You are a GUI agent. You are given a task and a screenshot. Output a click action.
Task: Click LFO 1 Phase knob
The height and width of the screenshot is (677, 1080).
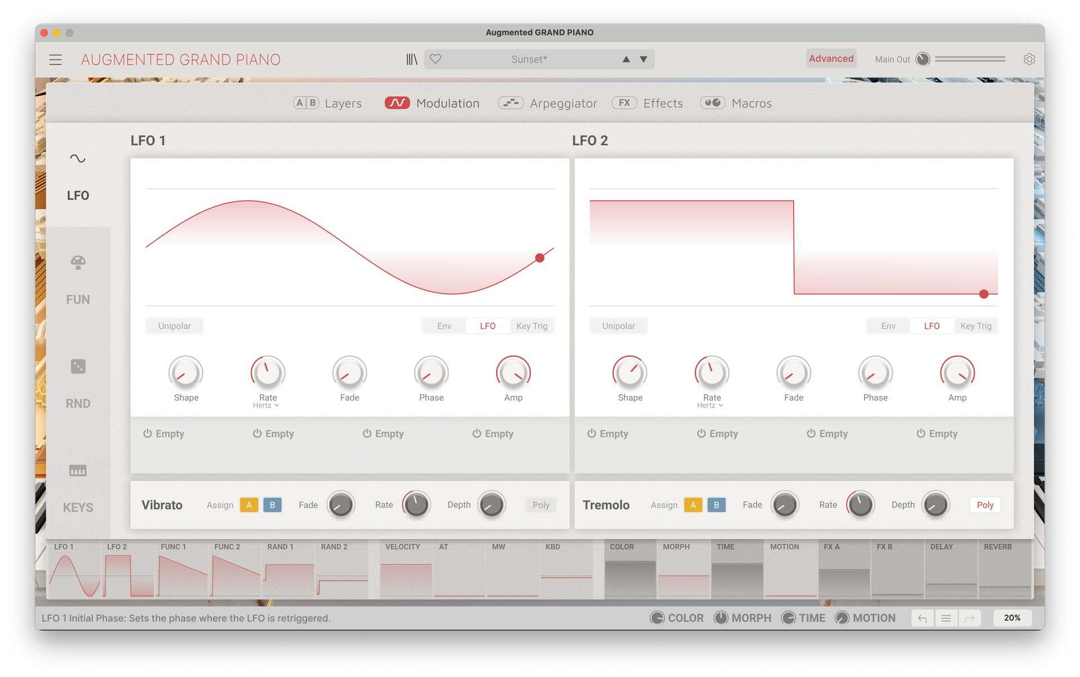[431, 373]
